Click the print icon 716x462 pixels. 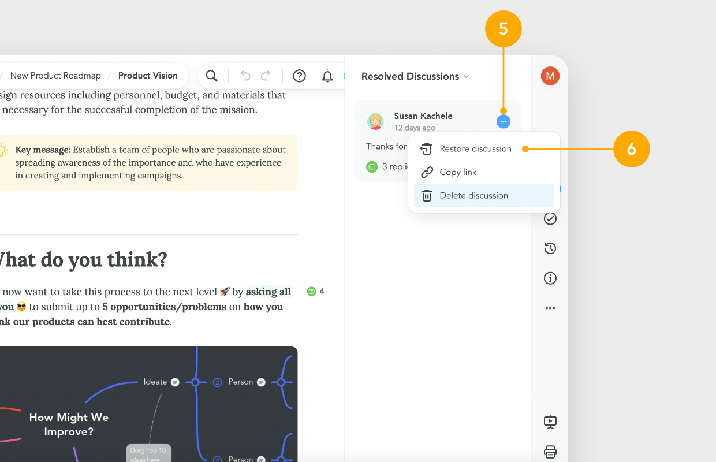[550, 452]
